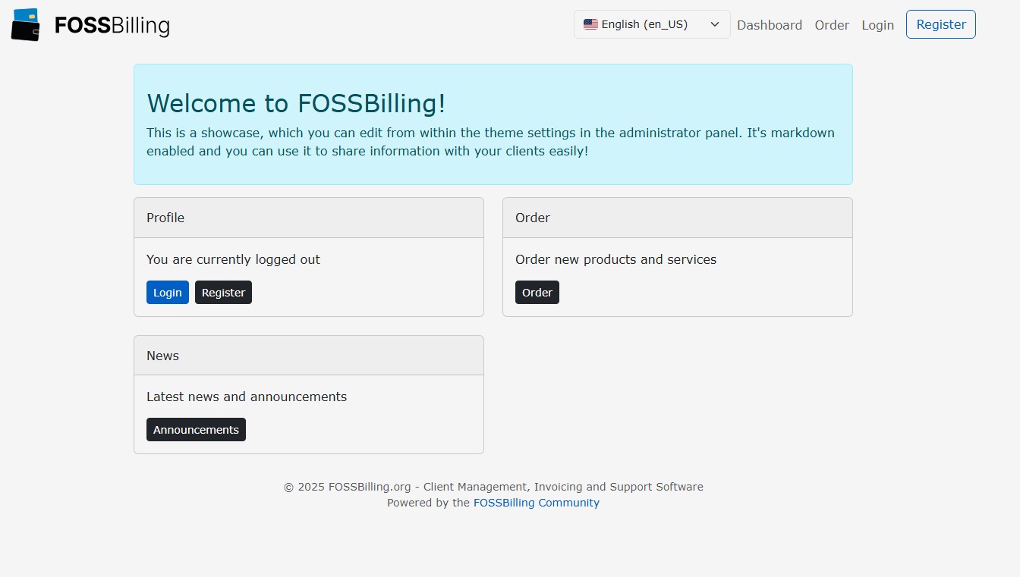
Task: Open the Announcements button in News card
Action: (x=196, y=430)
